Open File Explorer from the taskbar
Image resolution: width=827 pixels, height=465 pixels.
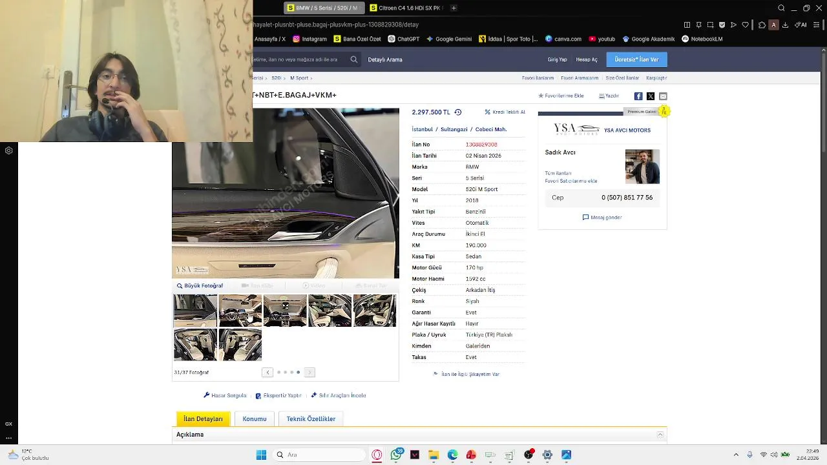click(434, 455)
